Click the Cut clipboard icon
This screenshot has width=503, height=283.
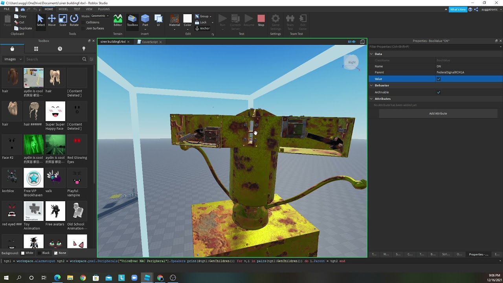(16, 22)
